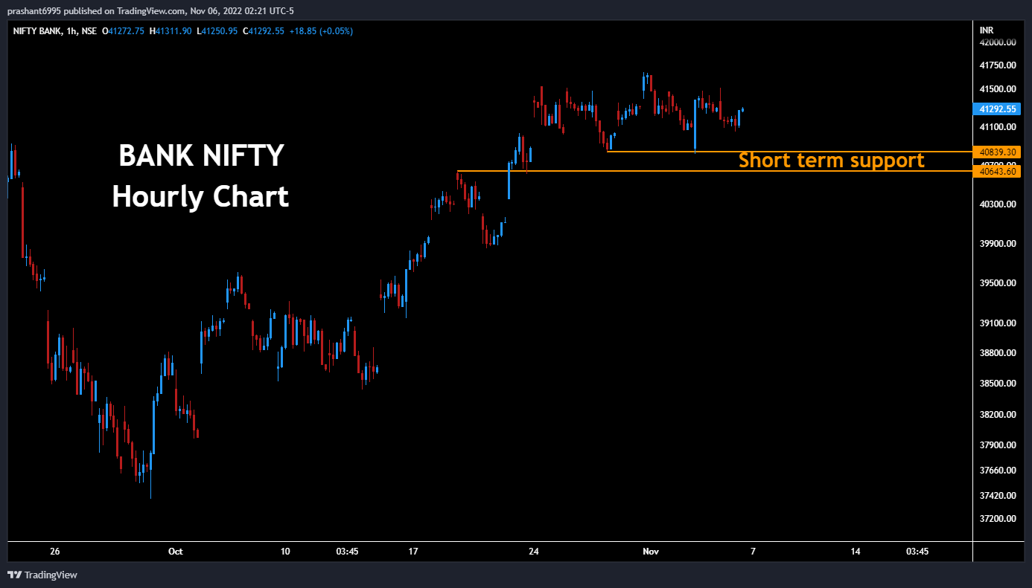Click the current price tag 41292.55
This screenshot has width=1032, height=588.
[998, 109]
